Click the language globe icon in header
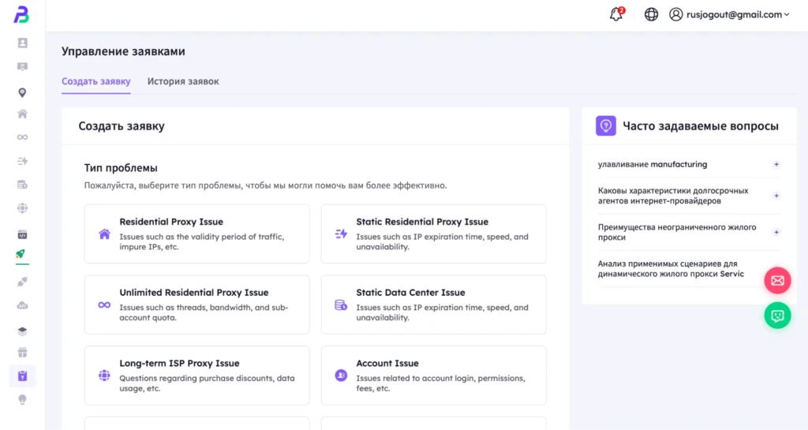Viewport: 808px width, 430px height. [651, 14]
